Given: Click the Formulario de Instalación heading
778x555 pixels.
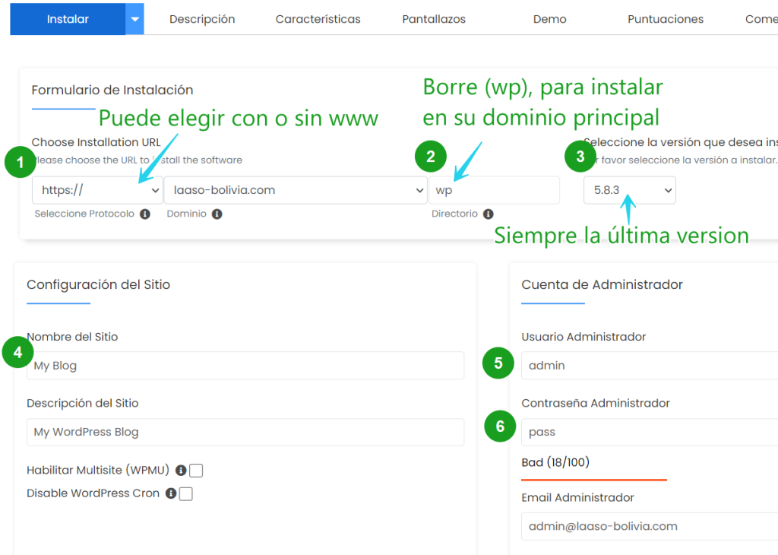Looking at the screenshot, I should (x=112, y=90).
